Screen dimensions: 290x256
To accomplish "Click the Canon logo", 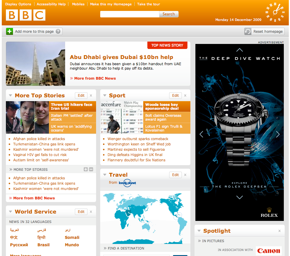I will coord(269,251).
